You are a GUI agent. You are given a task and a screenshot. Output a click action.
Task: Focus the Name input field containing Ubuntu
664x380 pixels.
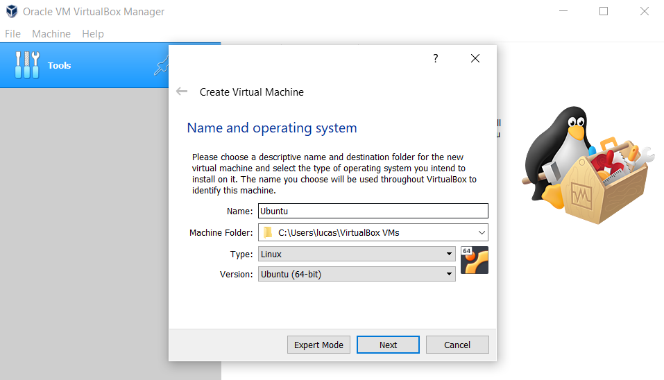tap(373, 211)
